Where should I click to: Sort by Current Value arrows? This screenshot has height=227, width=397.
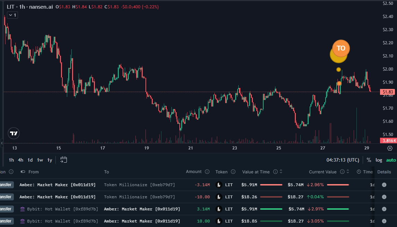(347, 172)
